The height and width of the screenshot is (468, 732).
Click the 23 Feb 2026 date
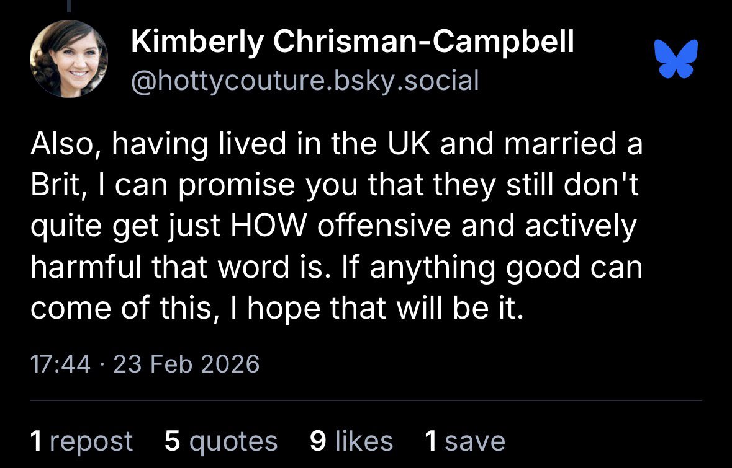click(186, 364)
